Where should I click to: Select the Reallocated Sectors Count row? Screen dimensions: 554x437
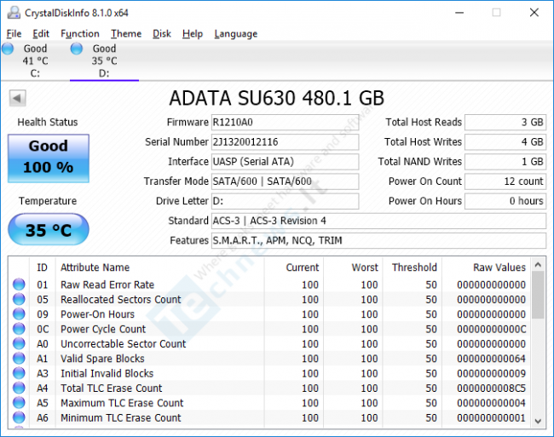[269, 299]
